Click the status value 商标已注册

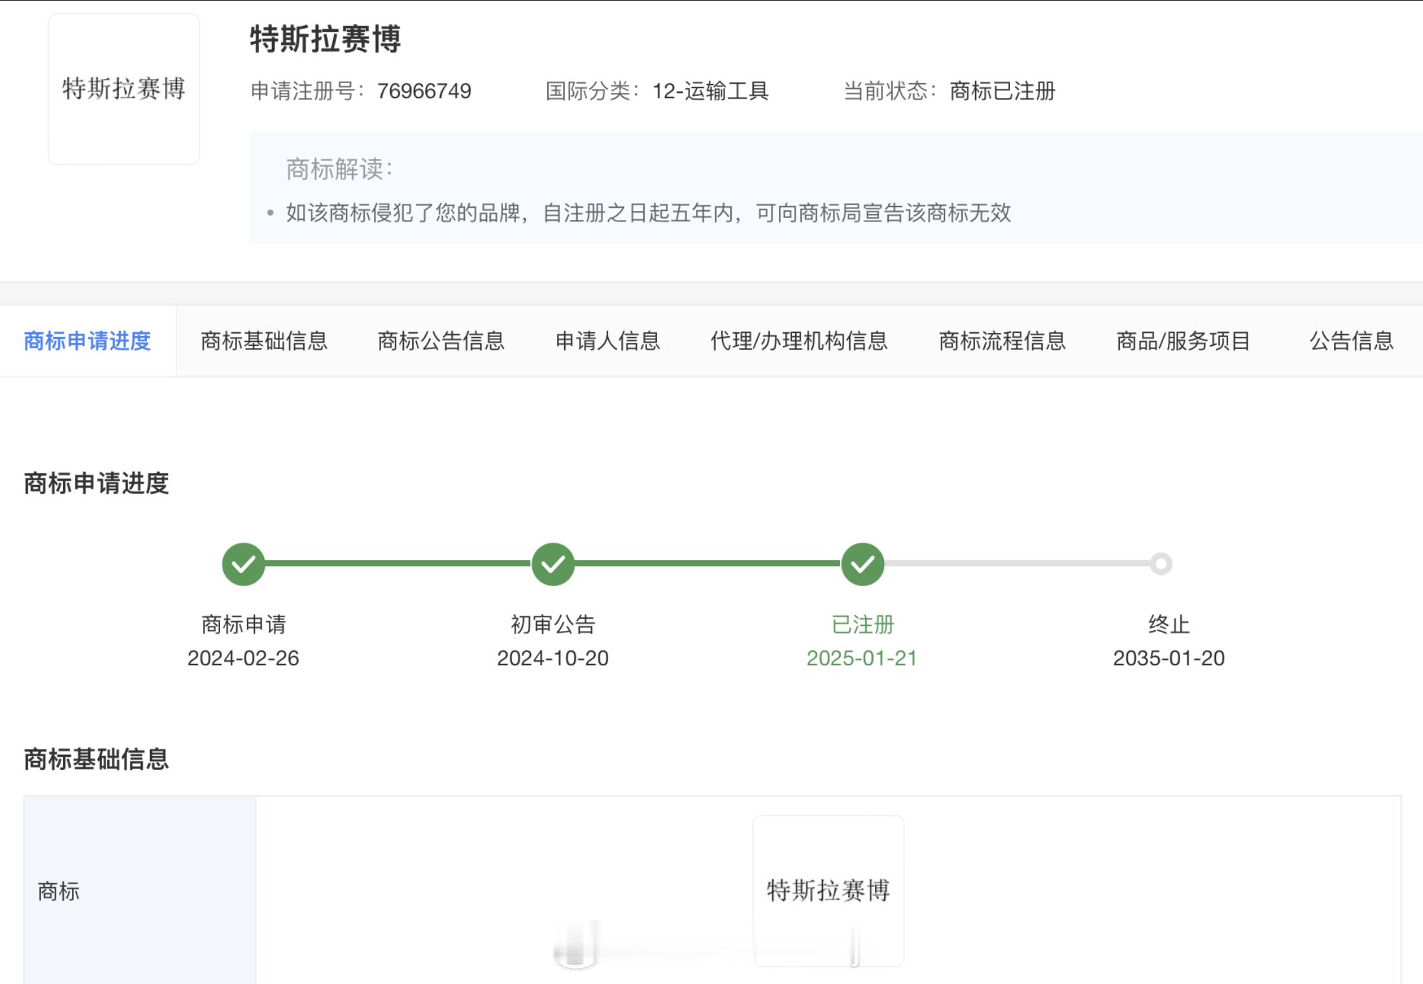(x=1002, y=91)
